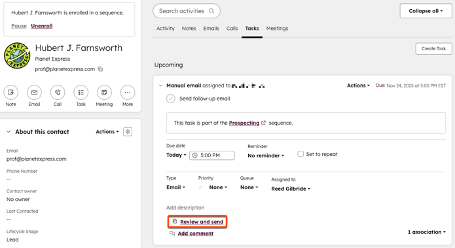Image resolution: width=455 pixels, height=248 pixels.
Task: Click Pause sequence link
Action: [19, 25]
